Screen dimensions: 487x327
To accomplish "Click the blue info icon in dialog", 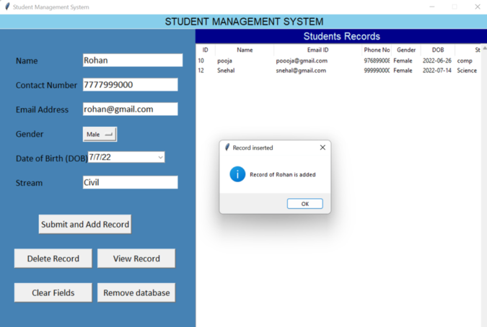I will point(237,174).
